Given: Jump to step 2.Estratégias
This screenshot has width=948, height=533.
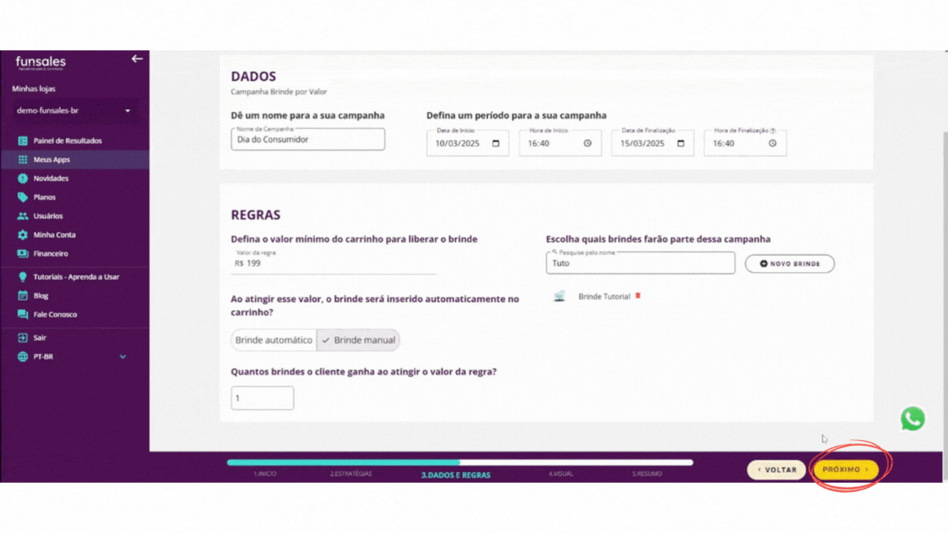Looking at the screenshot, I should tap(351, 474).
